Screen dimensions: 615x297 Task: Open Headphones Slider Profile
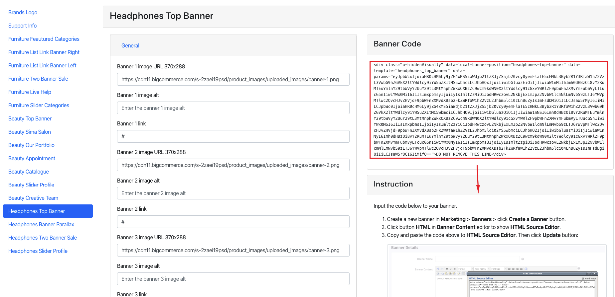click(38, 251)
